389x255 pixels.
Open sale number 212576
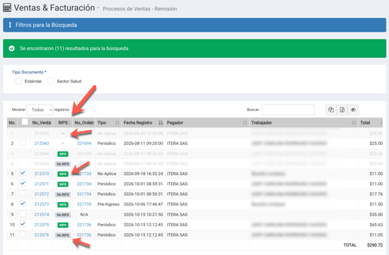[x=42, y=235]
